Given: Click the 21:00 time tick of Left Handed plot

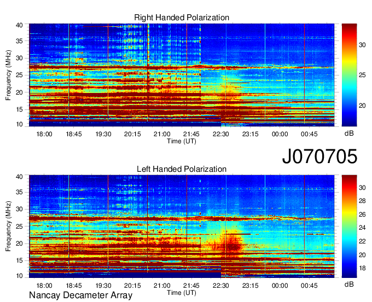Looking at the screenshot, I should 162,286.
